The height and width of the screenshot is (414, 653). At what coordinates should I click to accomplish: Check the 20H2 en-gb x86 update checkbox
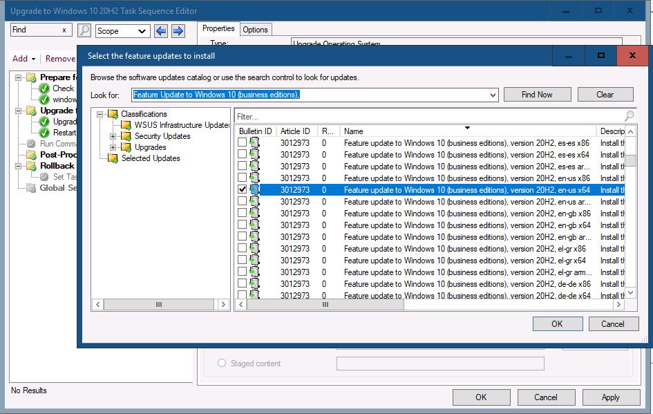point(242,213)
